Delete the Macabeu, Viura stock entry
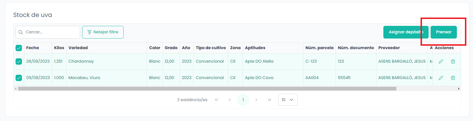 point(453,78)
